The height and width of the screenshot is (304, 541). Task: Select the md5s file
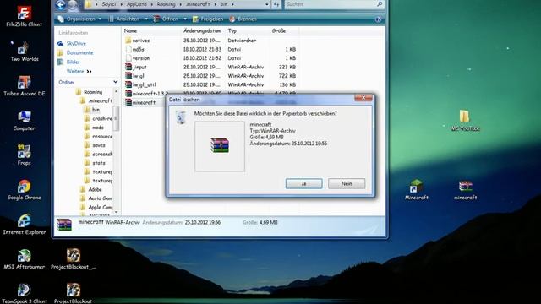(x=135, y=49)
